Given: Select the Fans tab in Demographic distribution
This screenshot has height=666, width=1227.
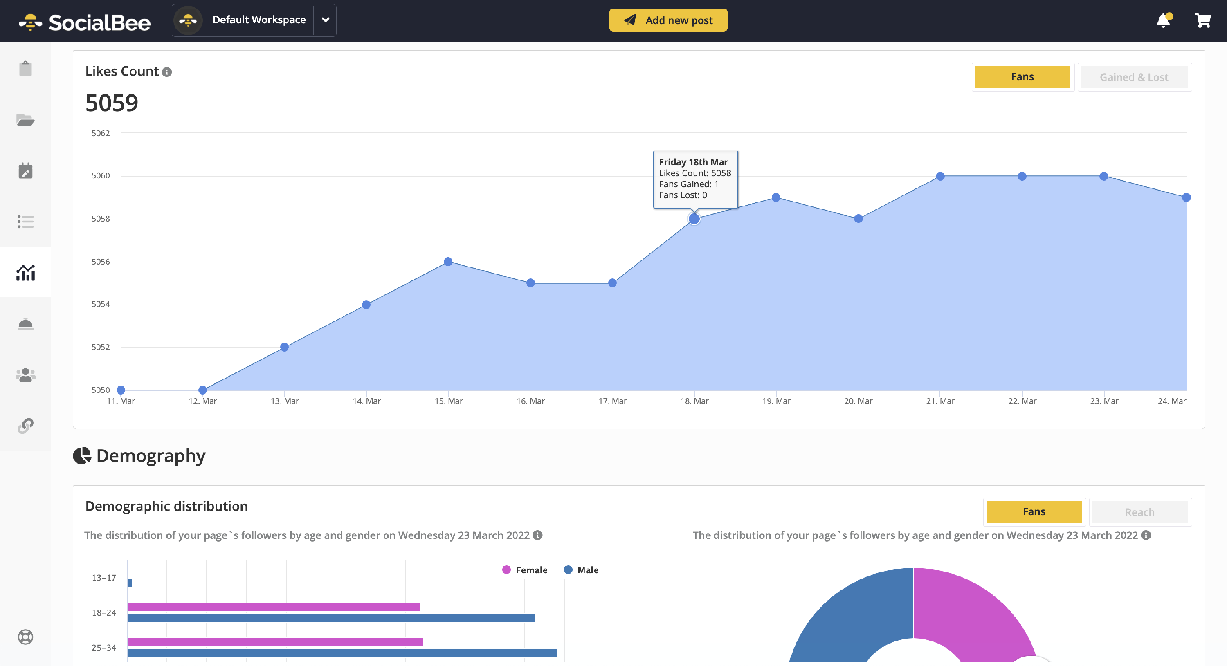Looking at the screenshot, I should pos(1034,512).
